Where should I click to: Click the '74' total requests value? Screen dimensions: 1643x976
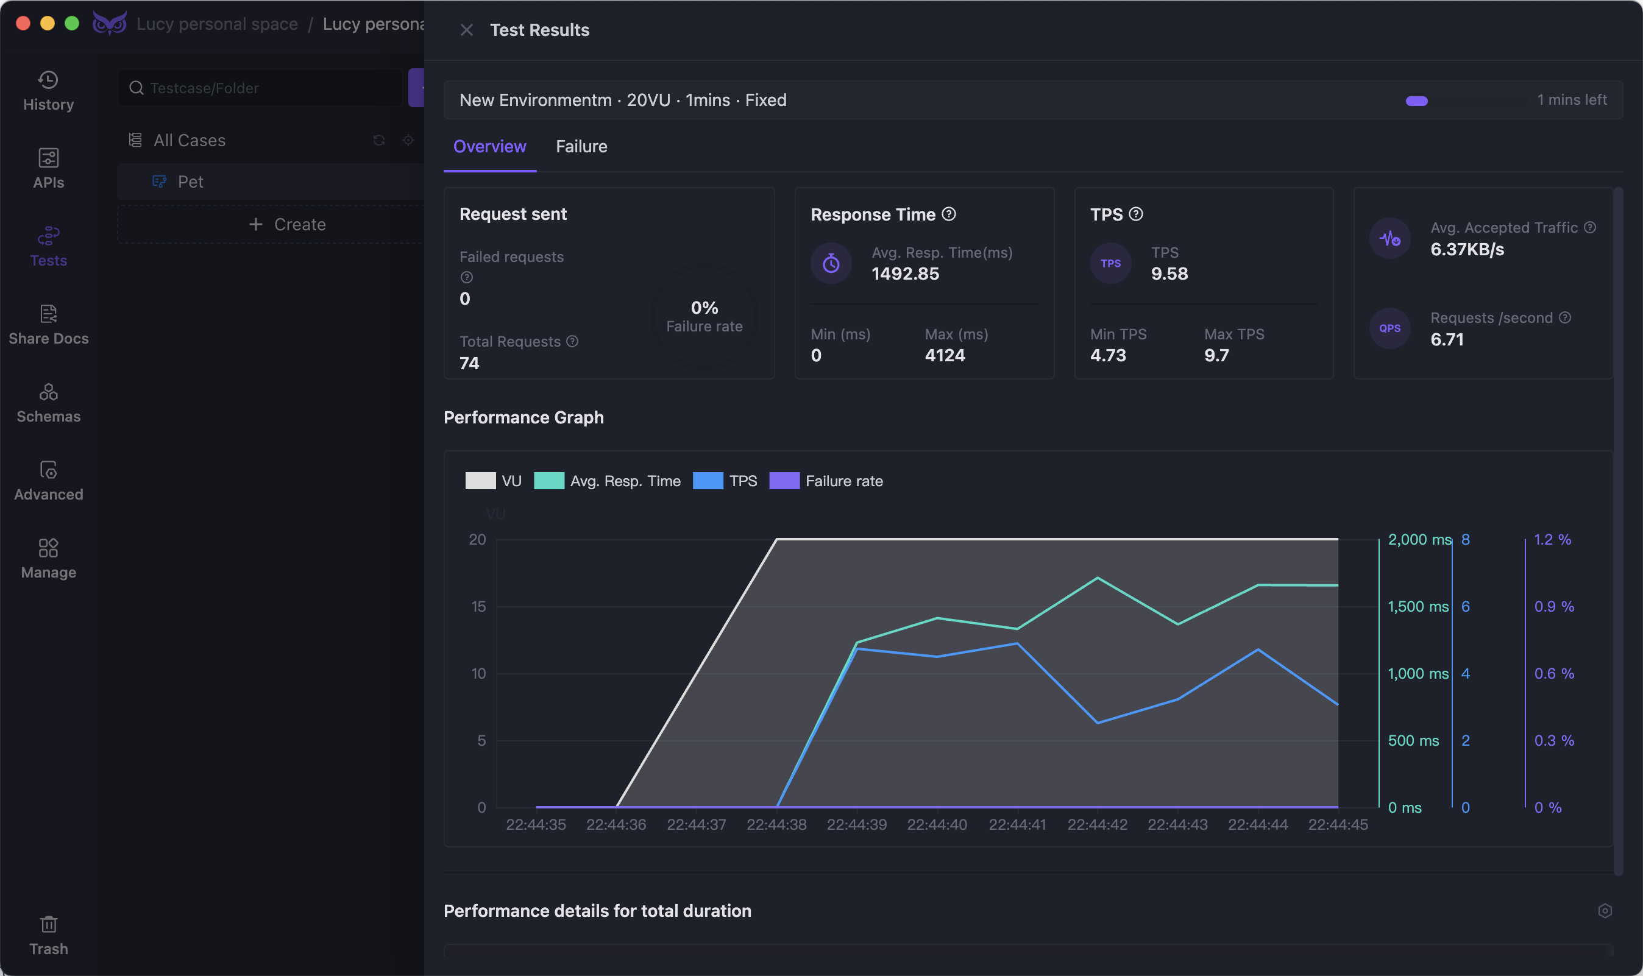pyautogui.click(x=469, y=363)
